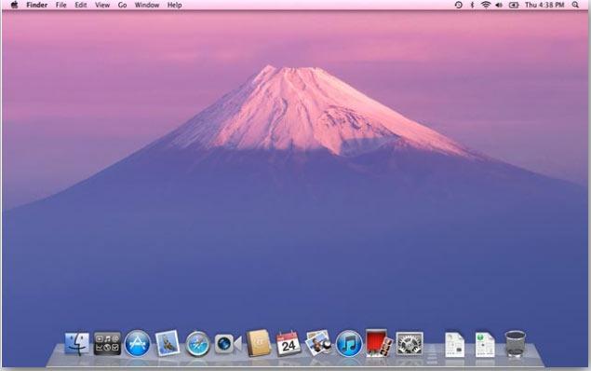Open the Wi-Fi status menu
The width and height of the screenshot is (591, 371).
(x=486, y=5)
